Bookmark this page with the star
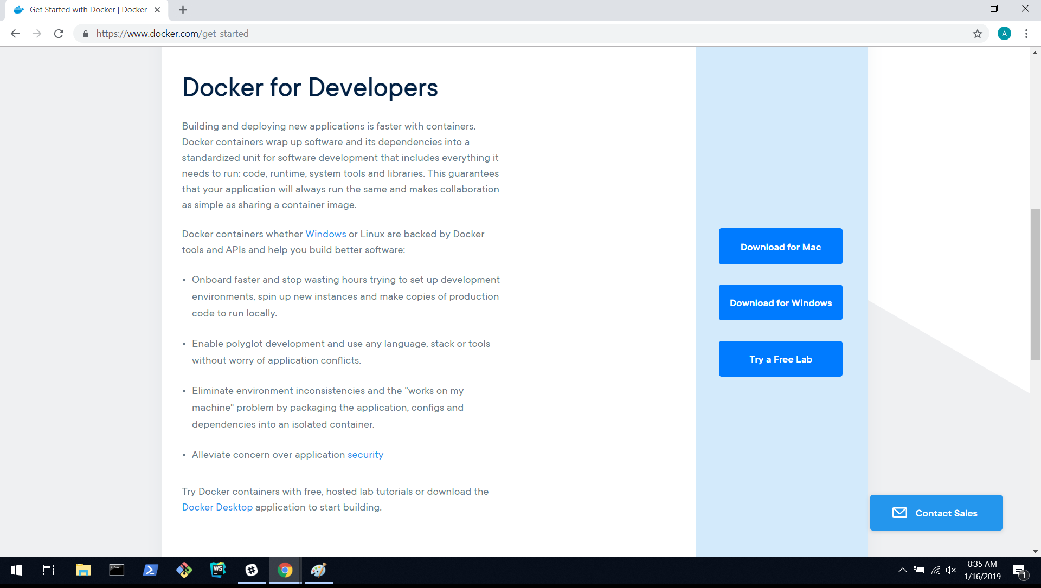The image size is (1041, 588). coord(978,34)
